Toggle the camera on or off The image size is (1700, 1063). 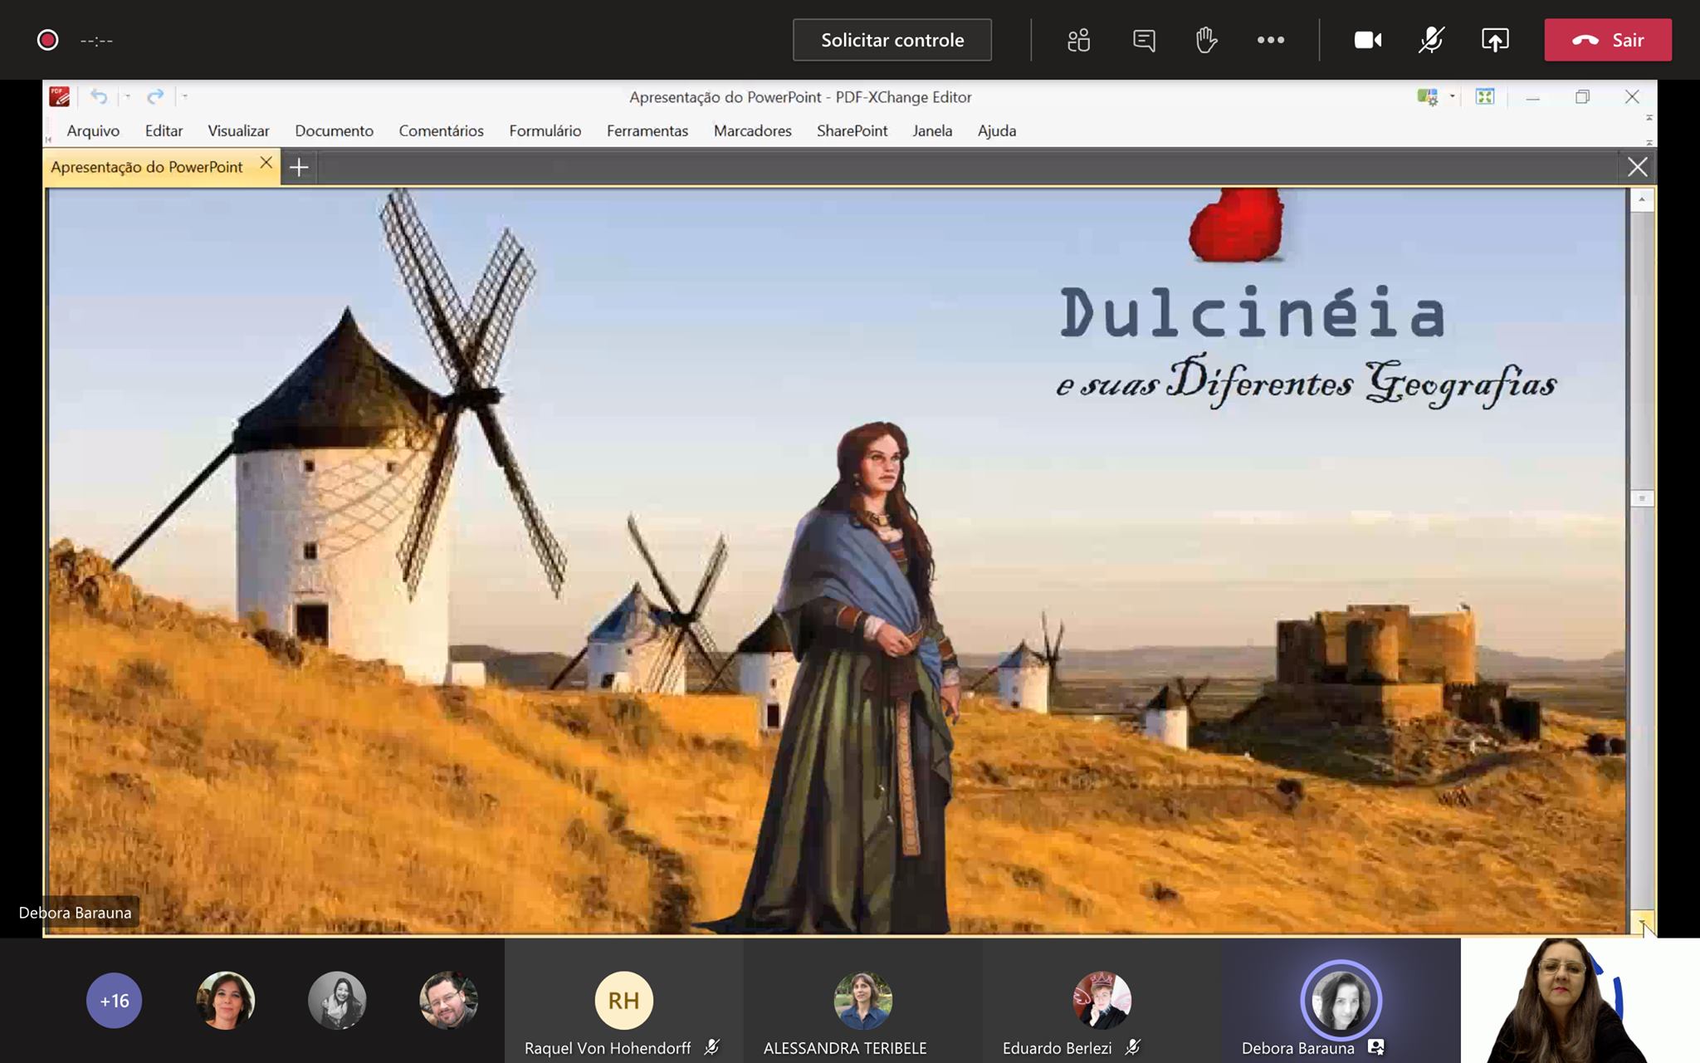pyautogui.click(x=1367, y=40)
